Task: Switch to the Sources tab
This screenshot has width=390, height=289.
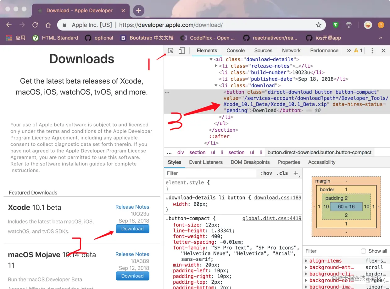Action: (263, 51)
